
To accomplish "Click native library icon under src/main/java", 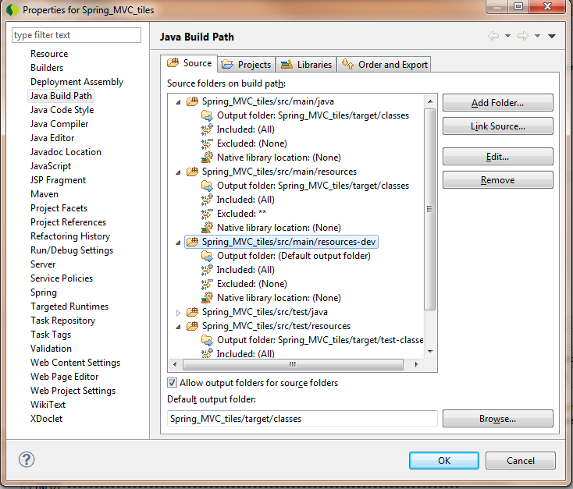I will (207, 158).
